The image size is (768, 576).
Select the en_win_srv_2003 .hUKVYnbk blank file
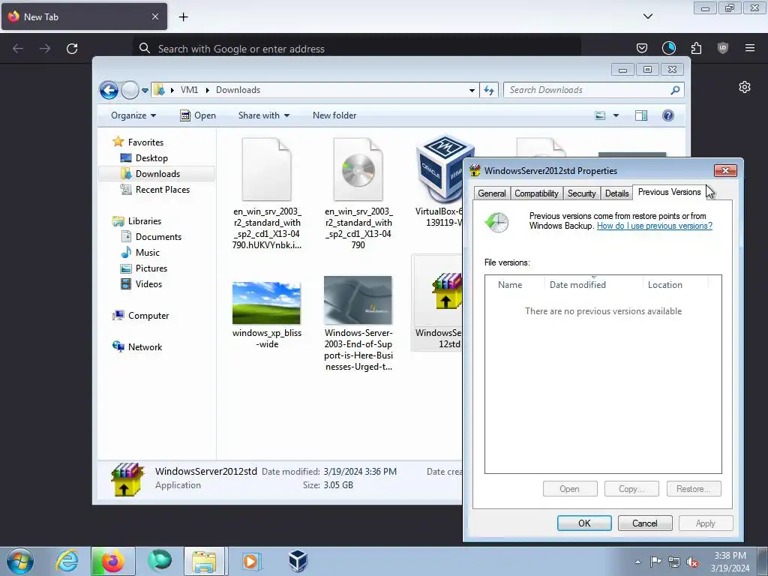pyautogui.click(x=266, y=169)
